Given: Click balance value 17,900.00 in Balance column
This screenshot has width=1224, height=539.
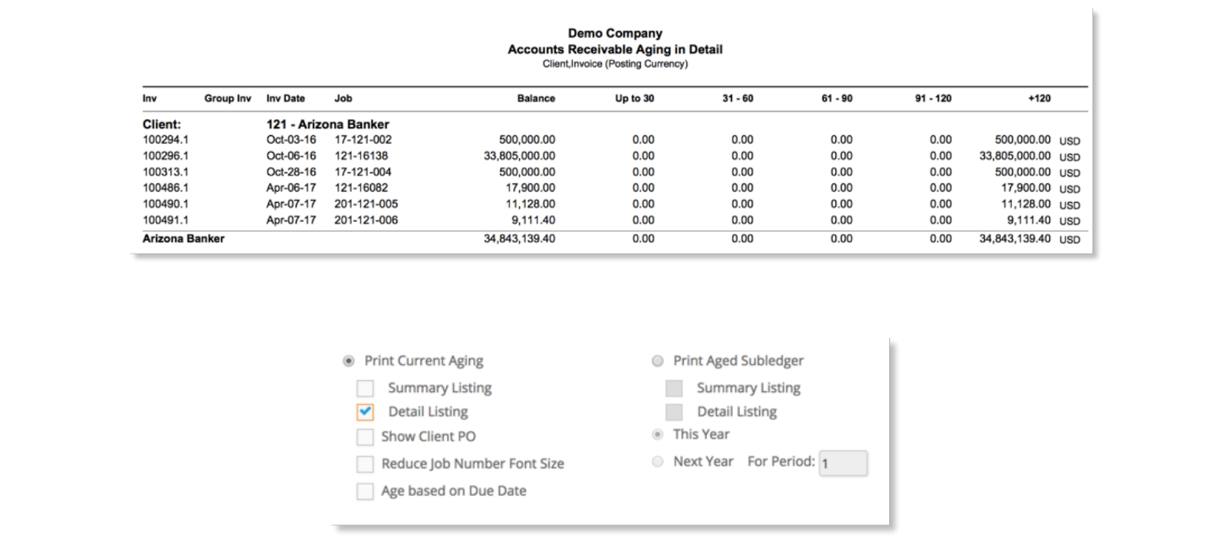Looking at the screenshot, I should point(531,188).
